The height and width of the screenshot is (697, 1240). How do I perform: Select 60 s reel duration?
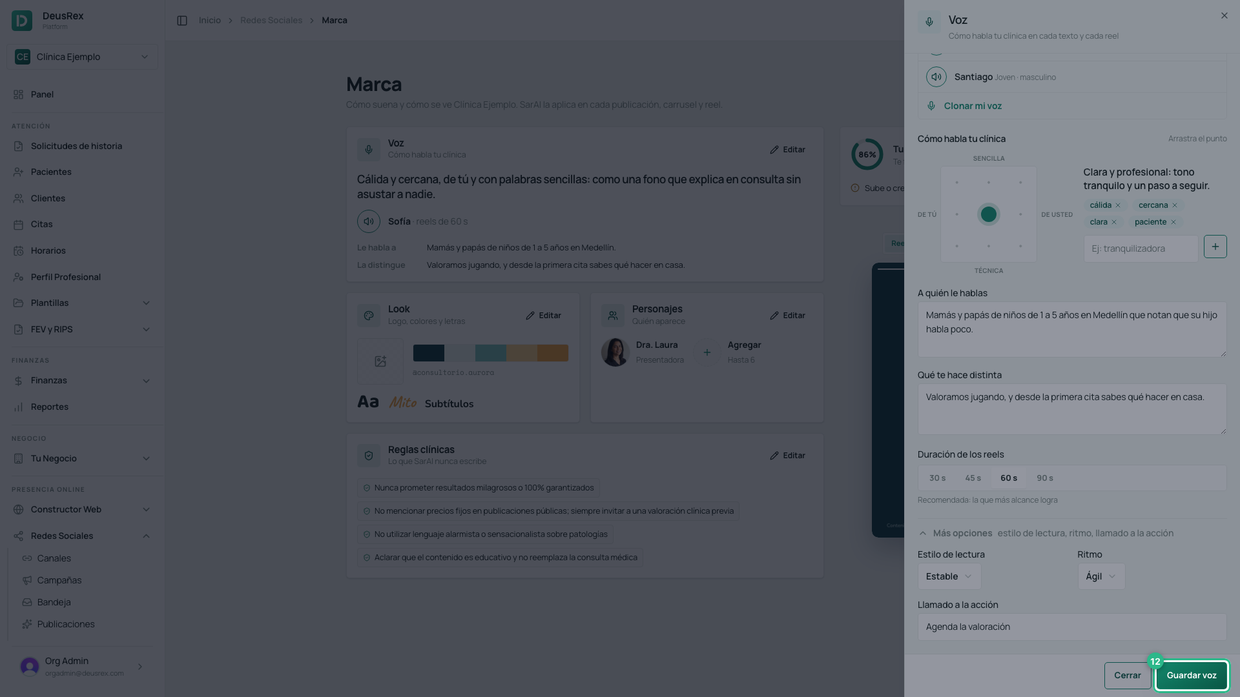coord(1009,478)
